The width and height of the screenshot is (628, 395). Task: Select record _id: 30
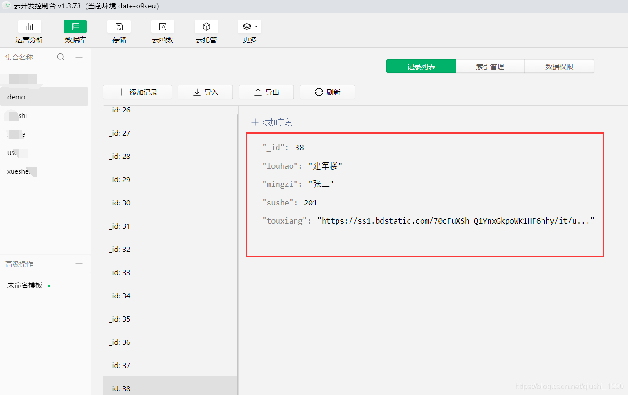[170, 203]
